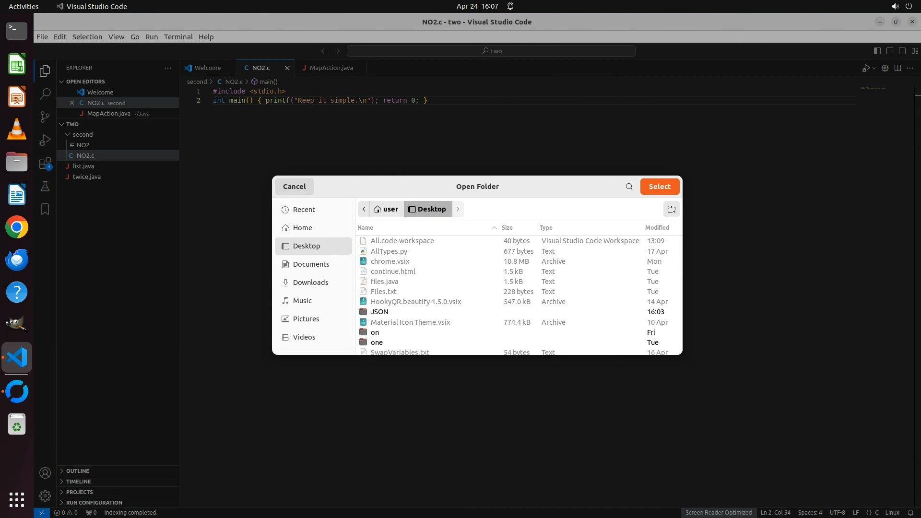Image resolution: width=921 pixels, height=518 pixels.
Task: Open the Terminal menu
Action: [x=178, y=37]
